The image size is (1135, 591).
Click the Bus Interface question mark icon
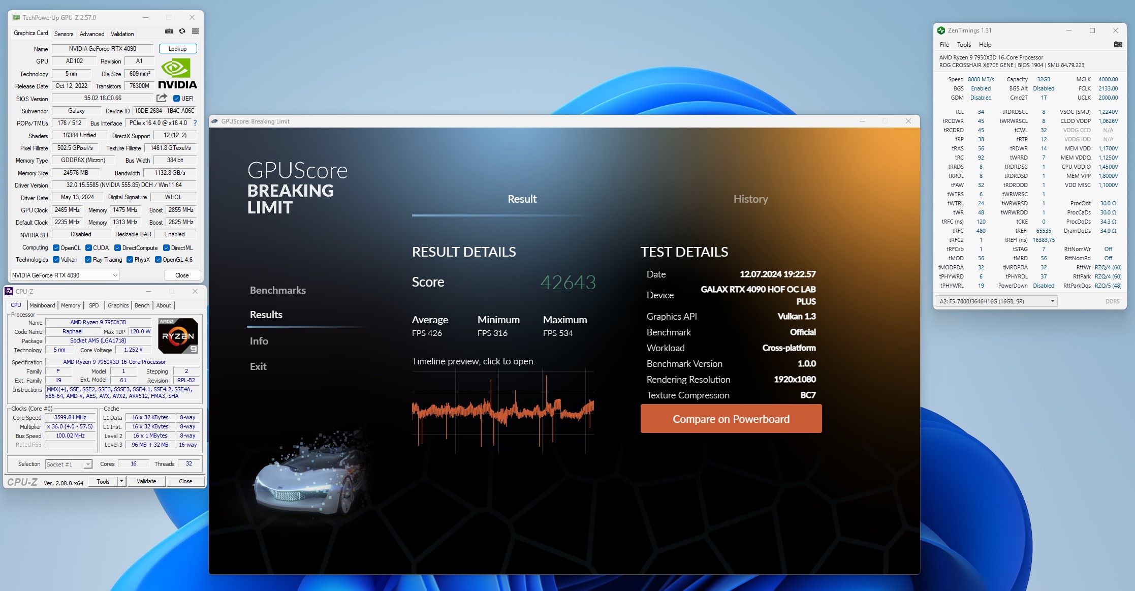point(195,123)
